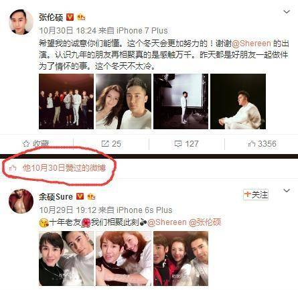Like the first post showing 3356 likes

(x=262, y=144)
